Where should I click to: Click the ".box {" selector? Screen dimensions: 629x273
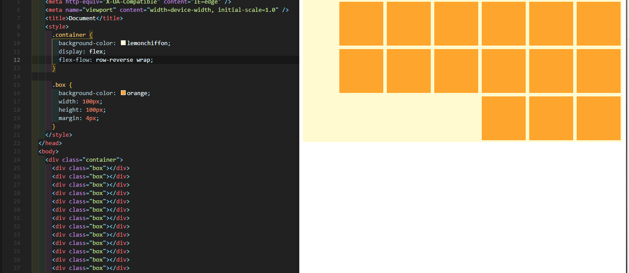[x=62, y=85]
